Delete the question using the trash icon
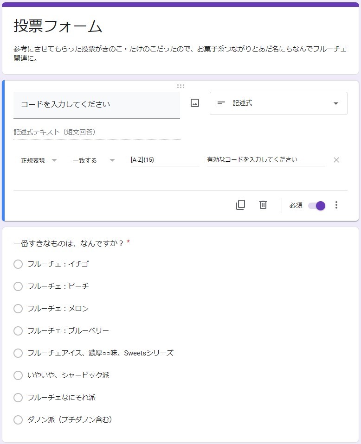This screenshot has height=444, width=361. (263, 205)
